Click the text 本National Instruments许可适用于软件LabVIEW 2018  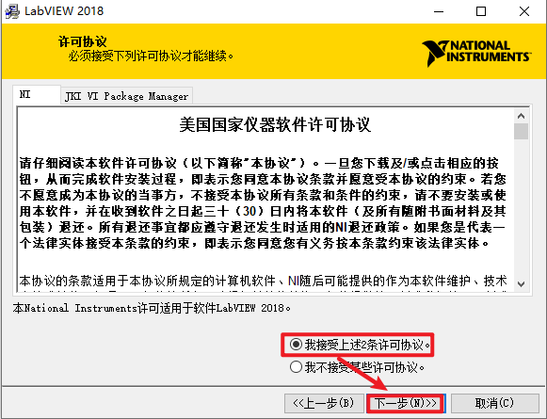coord(152,308)
